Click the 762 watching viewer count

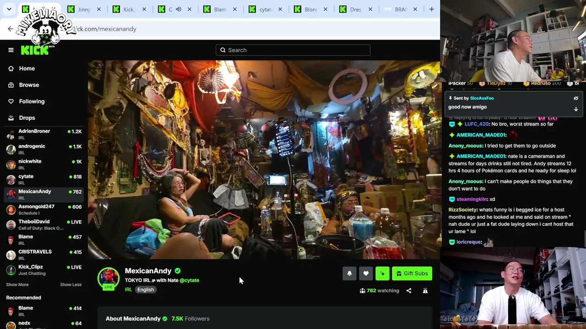pyautogui.click(x=380, y=291)
